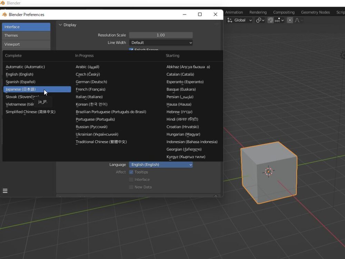Screen dimensions: 345x259
Task: Switch to the Interface preferences tab
Action: pos(26,27)
